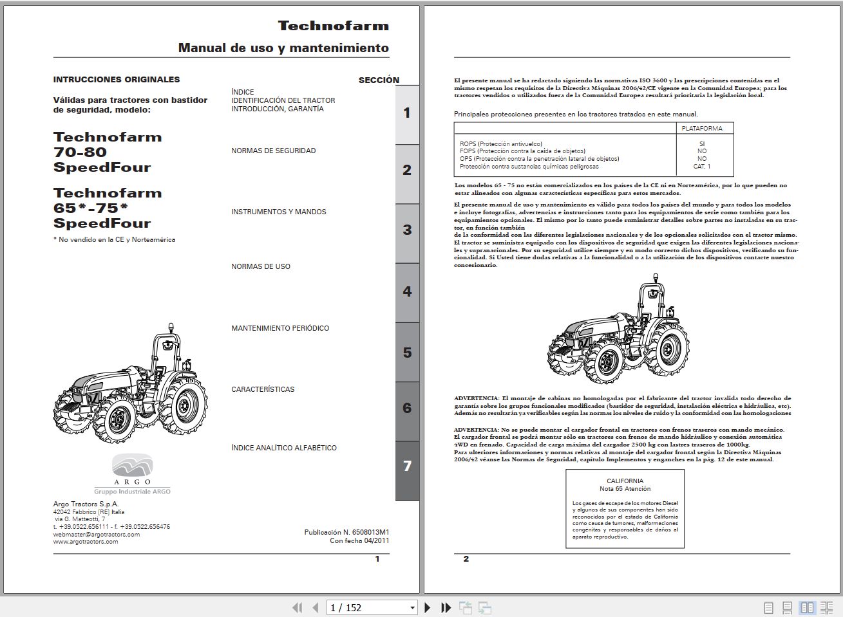Select section tab 1
This screenshot has height=617, width=843.
(x=407, y=114)
